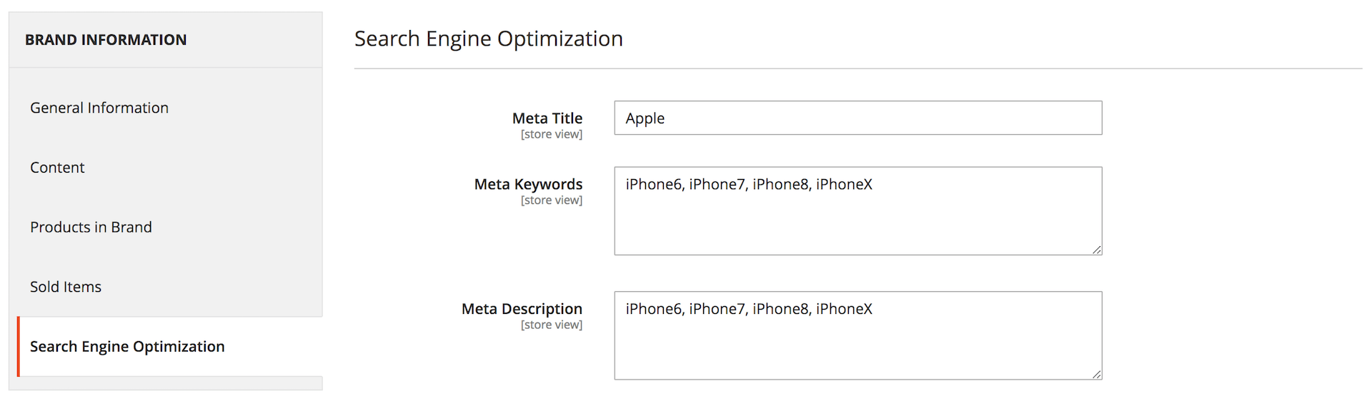This screenshot has width=1372, height=401.
Task: Click the Meta Description label
Action: tap(522, 309)
